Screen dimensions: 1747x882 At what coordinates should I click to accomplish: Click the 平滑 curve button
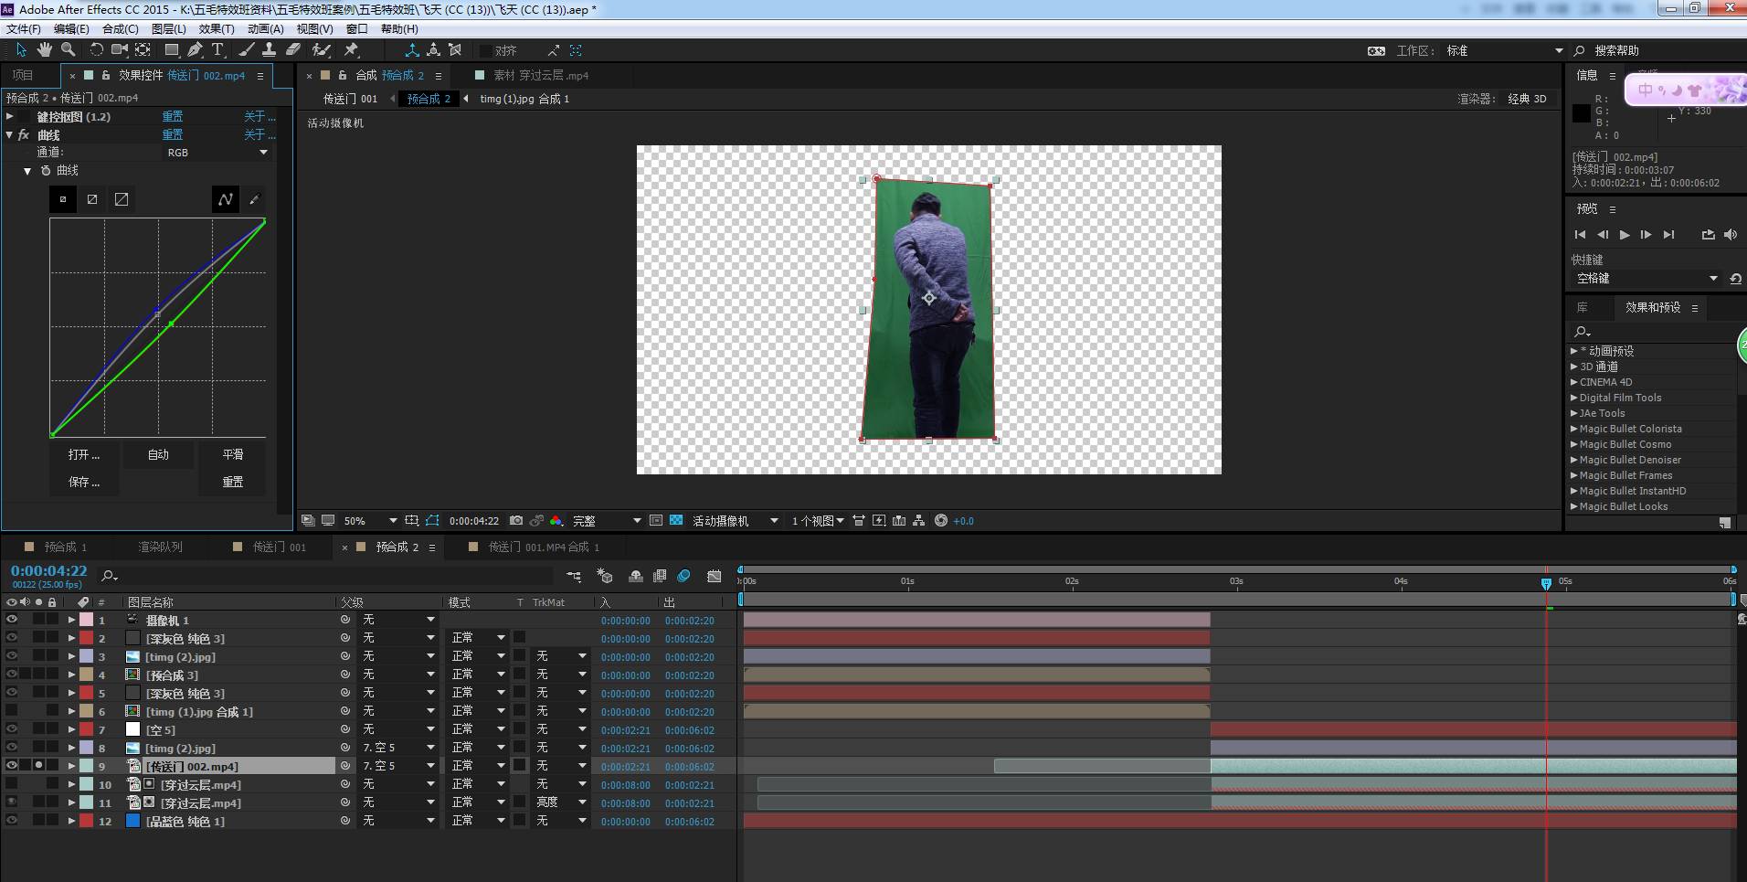pyautogui.click(x=232, y=454)
